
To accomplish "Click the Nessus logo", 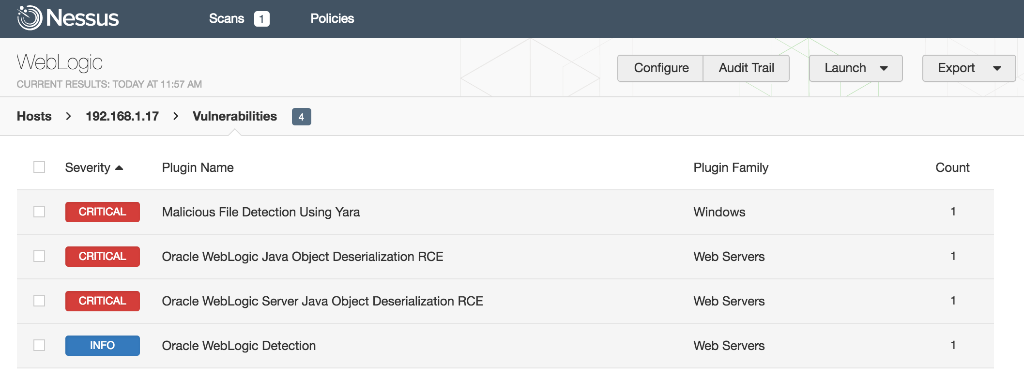I will (x=68, y=18).
